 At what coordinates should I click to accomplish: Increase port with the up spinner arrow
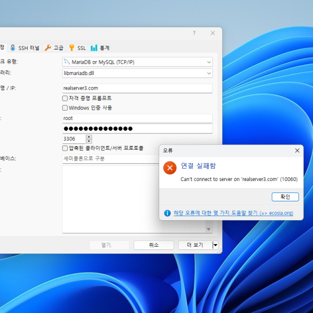click(x=89, y=137)
